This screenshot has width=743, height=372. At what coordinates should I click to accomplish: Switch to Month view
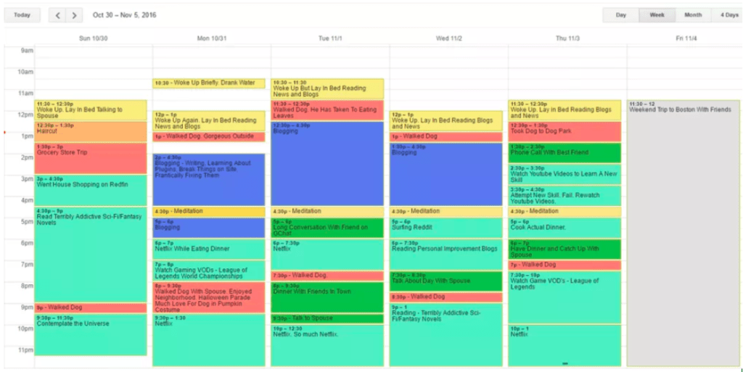(692, 15)
